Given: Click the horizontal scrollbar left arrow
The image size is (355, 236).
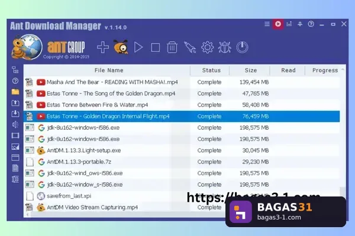Looking at the screenshot, I should (27, 215).
